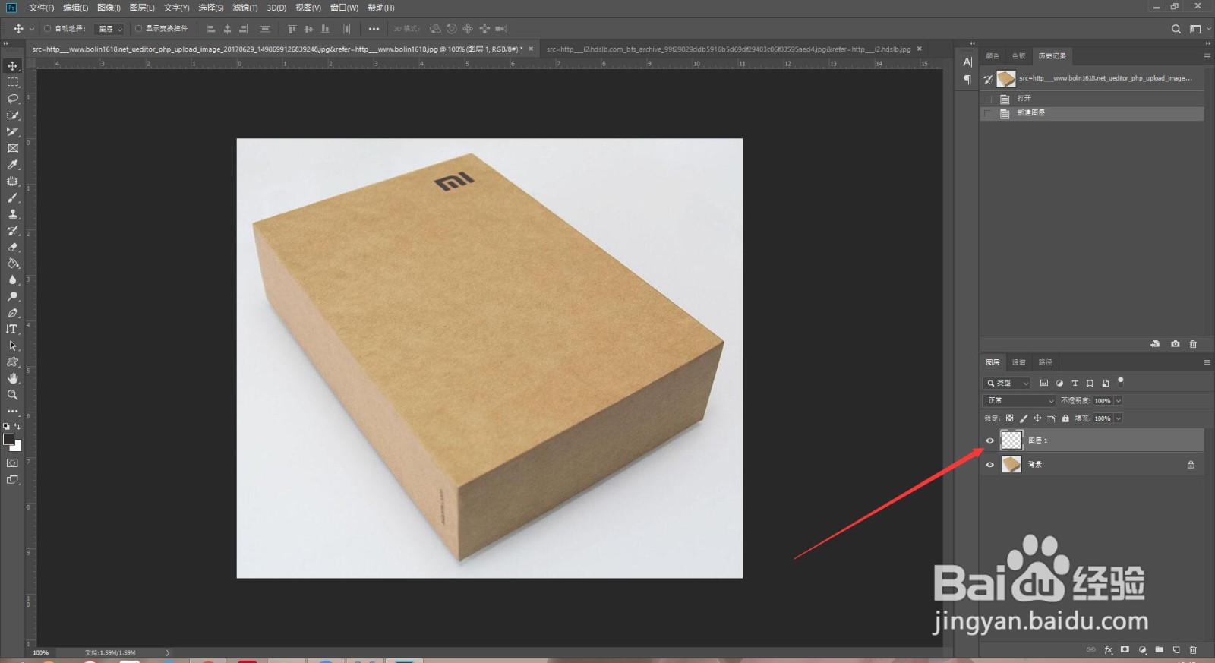Toggle lock image pixels brush icon
Screen dimensions: 1215x663
pyautogui.click(x=1024, y=418)
